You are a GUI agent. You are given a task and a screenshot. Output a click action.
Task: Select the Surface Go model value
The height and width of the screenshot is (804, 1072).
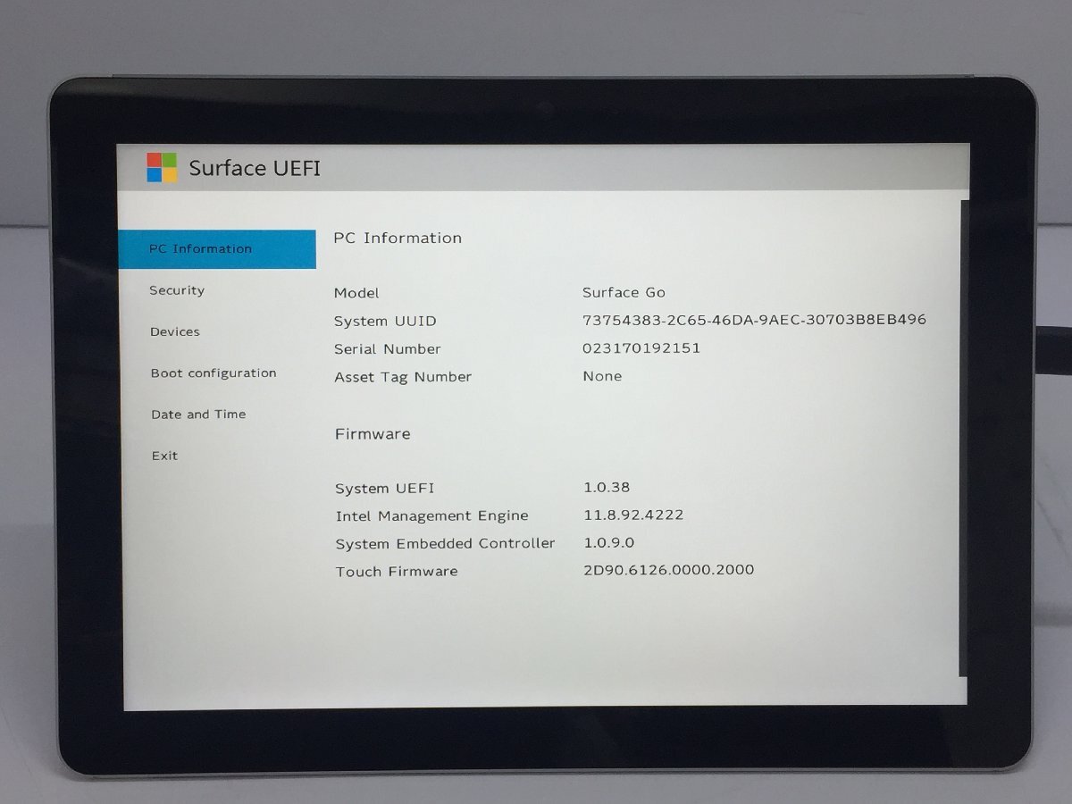tap(624, 292)
